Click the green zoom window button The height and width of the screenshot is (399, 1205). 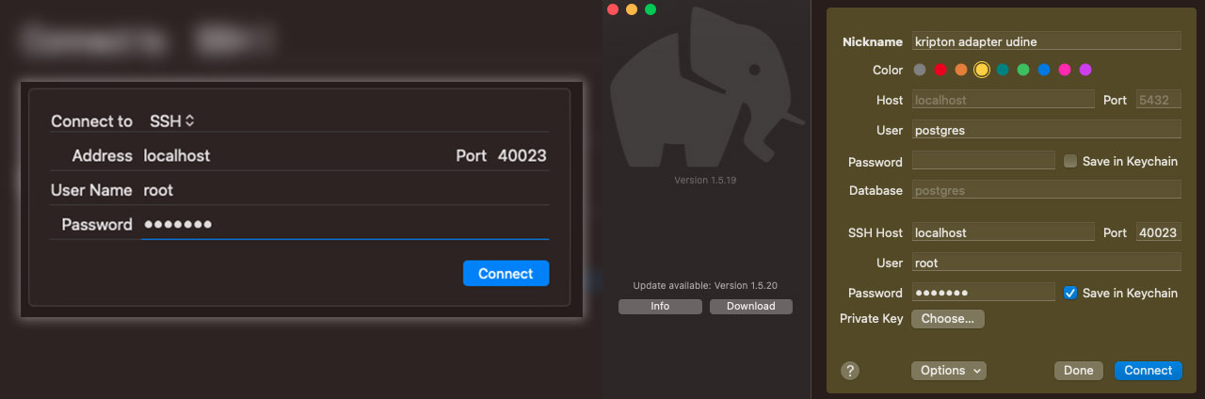click(651, 9)
